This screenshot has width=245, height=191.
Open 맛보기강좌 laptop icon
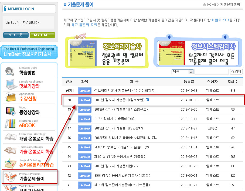11,85
